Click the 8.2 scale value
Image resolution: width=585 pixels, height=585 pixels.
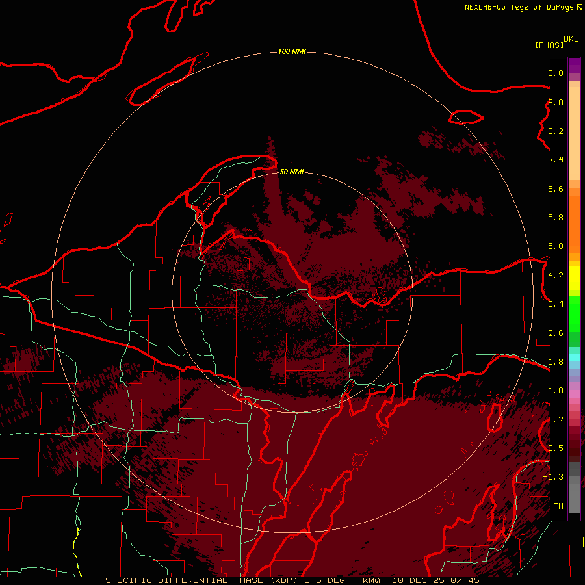[x=556, y=131]
